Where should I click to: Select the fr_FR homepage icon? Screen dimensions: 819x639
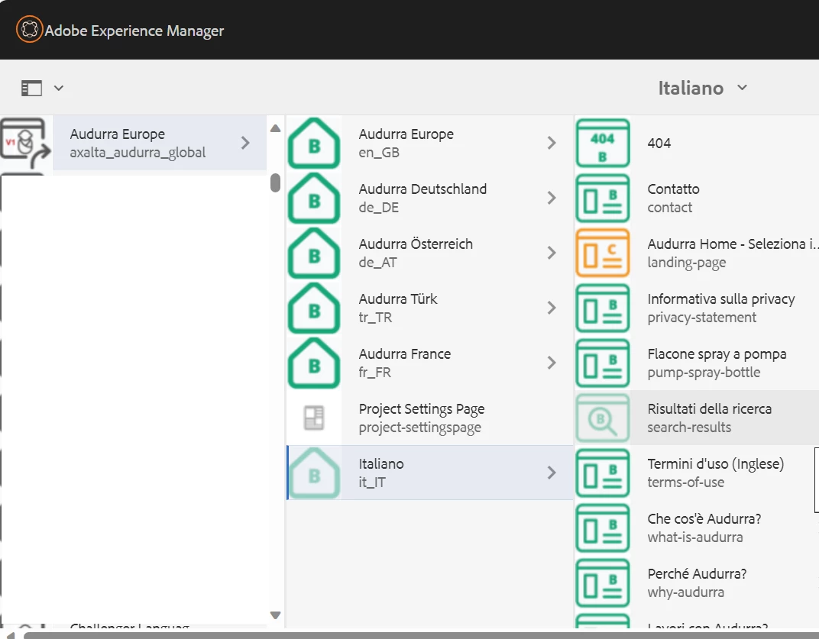pos(314,363)
